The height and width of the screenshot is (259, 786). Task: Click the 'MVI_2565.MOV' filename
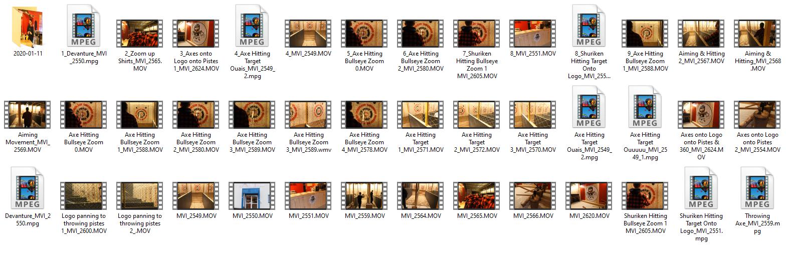(477, 216)
